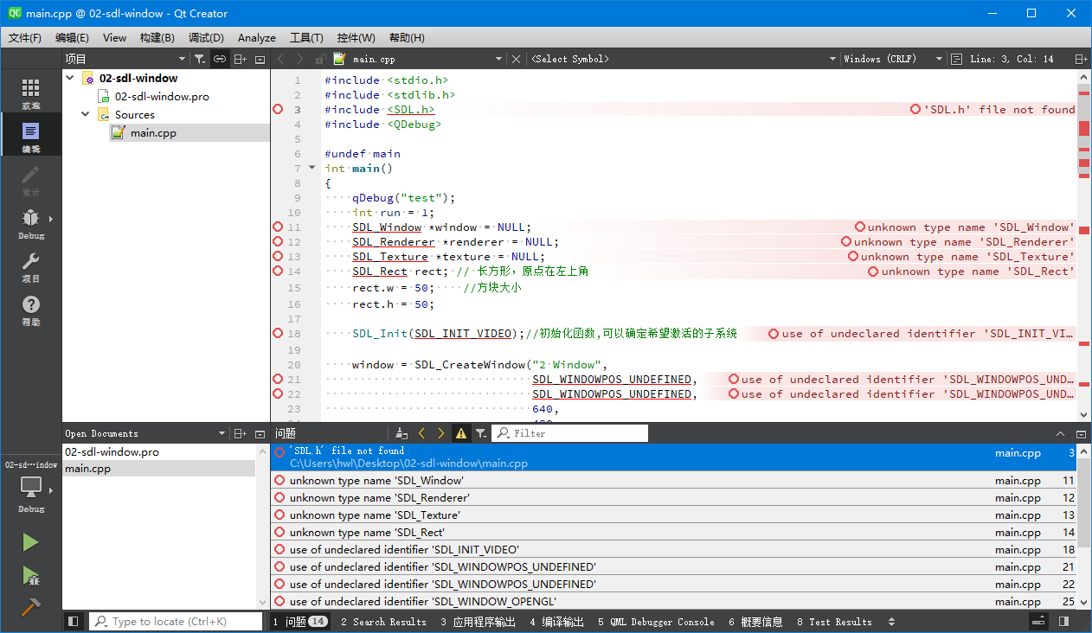Toggle the progress details button
1092x633 pixels.
(1039, 622)
